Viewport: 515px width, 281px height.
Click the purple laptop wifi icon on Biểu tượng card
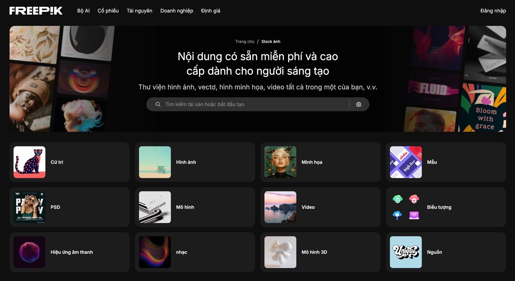(x=414, y=215)
